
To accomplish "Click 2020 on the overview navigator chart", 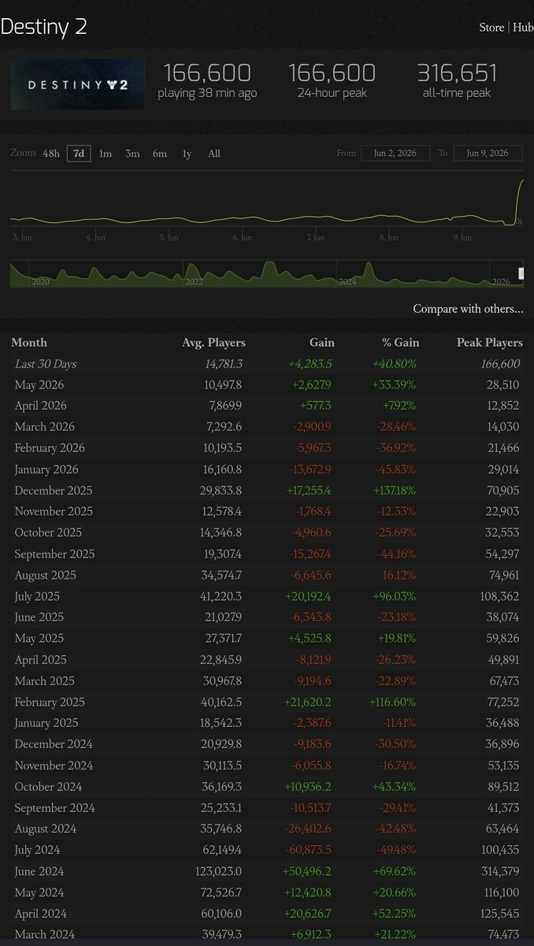I will [40, 281].
